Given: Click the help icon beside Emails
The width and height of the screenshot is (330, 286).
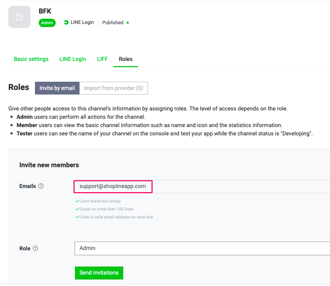Looking at the screenshot, I should click(41, 186).
